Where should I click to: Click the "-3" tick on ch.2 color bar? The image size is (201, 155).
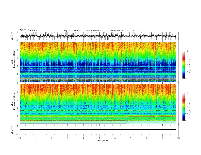[x=187, y=93]
